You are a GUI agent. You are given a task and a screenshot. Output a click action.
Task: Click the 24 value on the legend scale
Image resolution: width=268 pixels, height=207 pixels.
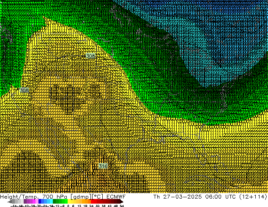click(91, 206)
